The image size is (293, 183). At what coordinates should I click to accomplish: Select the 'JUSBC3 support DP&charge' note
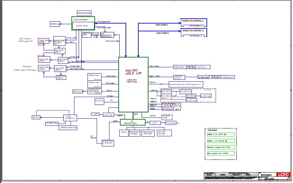(x=25, y=70)
